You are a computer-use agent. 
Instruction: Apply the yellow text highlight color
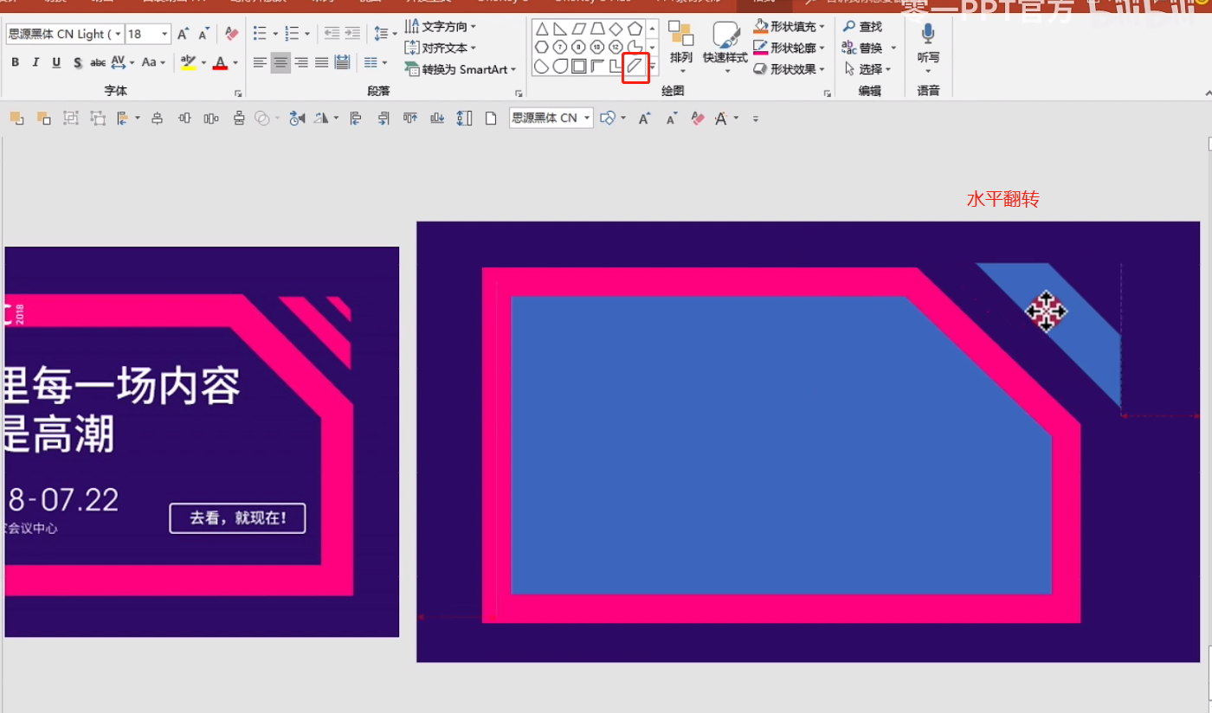[188, 62]
